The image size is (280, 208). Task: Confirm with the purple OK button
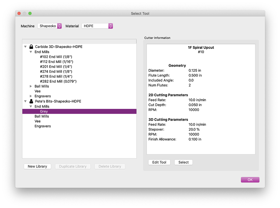coord(250,180)
